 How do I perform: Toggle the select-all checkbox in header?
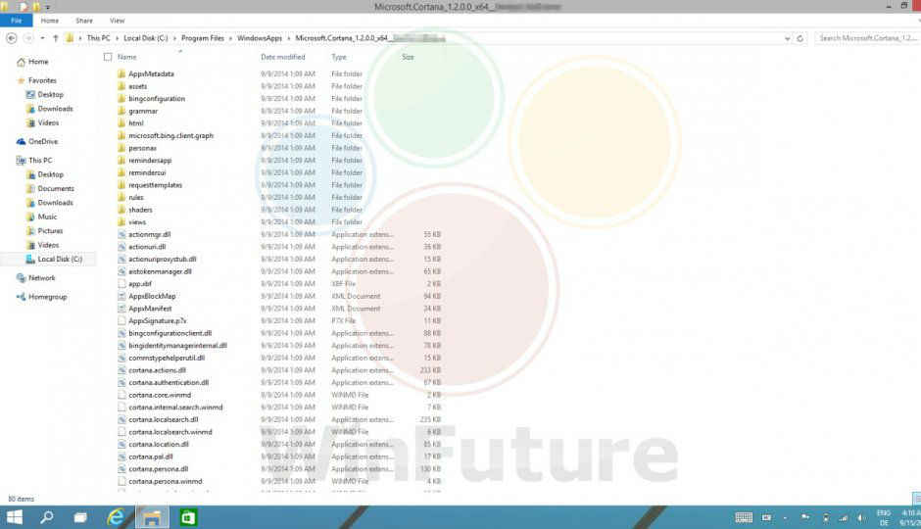click(108, 57)
